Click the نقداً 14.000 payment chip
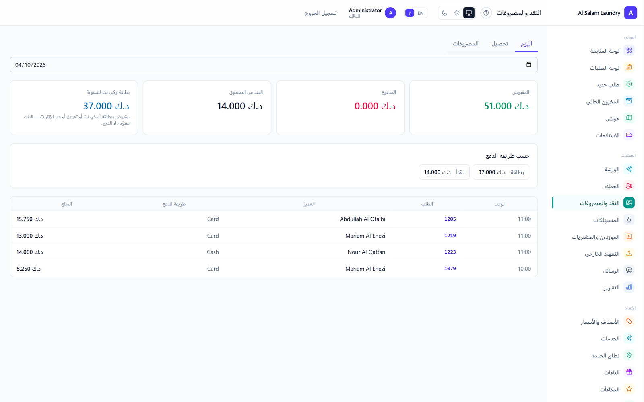 point(444,172)
